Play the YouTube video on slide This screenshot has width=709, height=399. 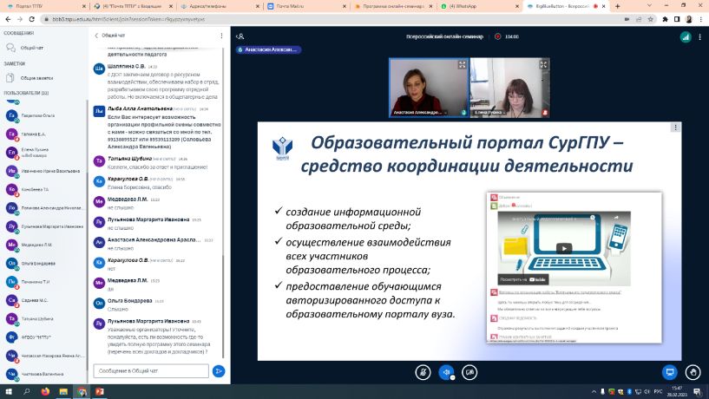(x=563, y=248)
